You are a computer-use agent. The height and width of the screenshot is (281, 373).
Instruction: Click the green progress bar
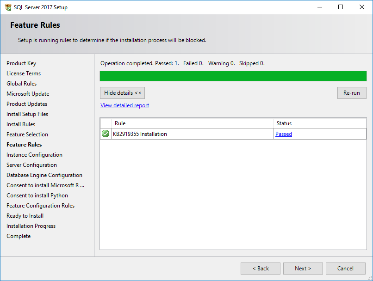point(233,76)
